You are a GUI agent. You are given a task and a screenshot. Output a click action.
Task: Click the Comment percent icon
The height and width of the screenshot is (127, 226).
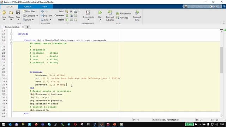click(67, 16)
